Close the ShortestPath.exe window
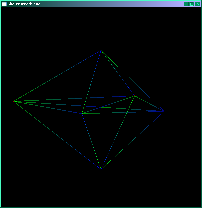The height and width of the screenshot is (208, 202). (197, 4)
